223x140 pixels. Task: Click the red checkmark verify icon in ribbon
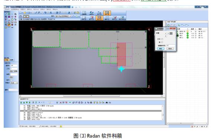(114, 18)
